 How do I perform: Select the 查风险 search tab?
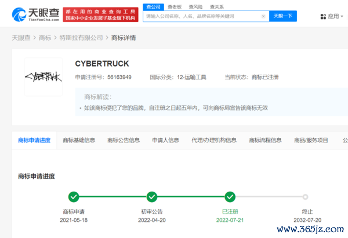pos(196,7)
